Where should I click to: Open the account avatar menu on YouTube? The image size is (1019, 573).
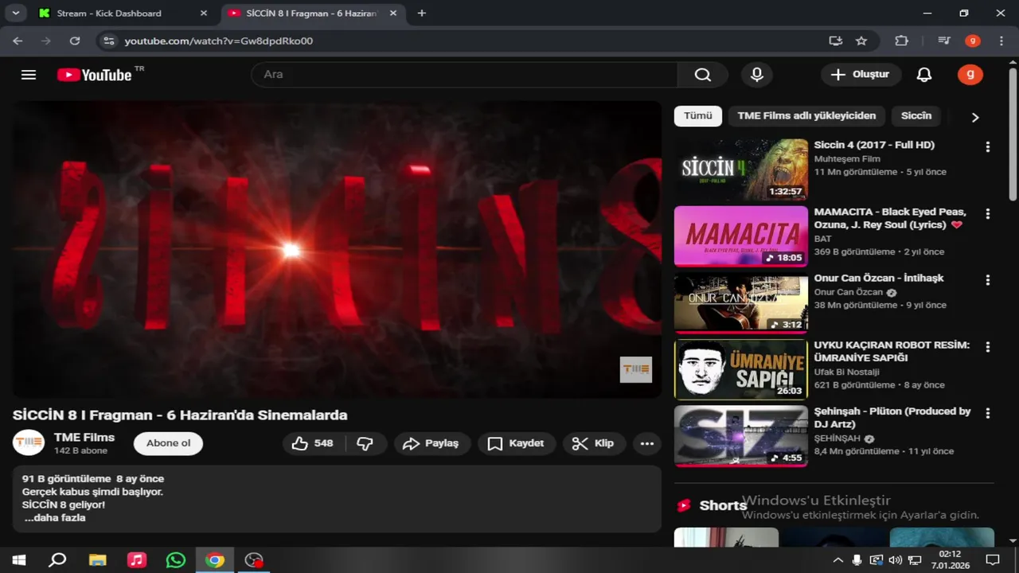click(970, 75)
